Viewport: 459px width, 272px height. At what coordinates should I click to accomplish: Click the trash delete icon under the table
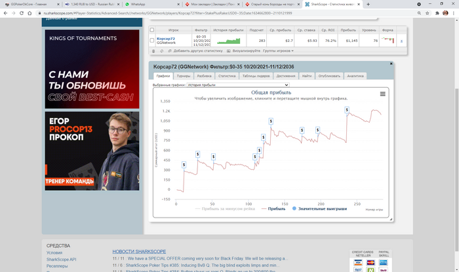coord(153,51)
